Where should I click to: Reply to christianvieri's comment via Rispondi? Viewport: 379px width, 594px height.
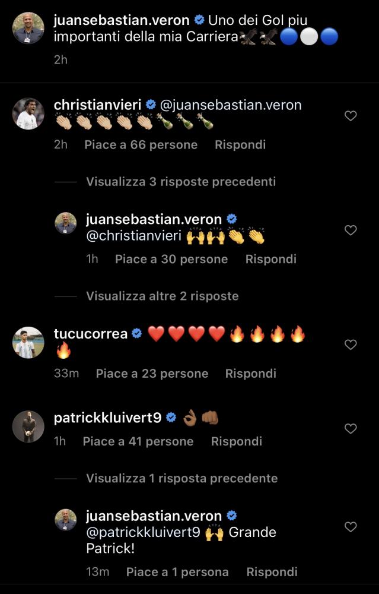240,145
